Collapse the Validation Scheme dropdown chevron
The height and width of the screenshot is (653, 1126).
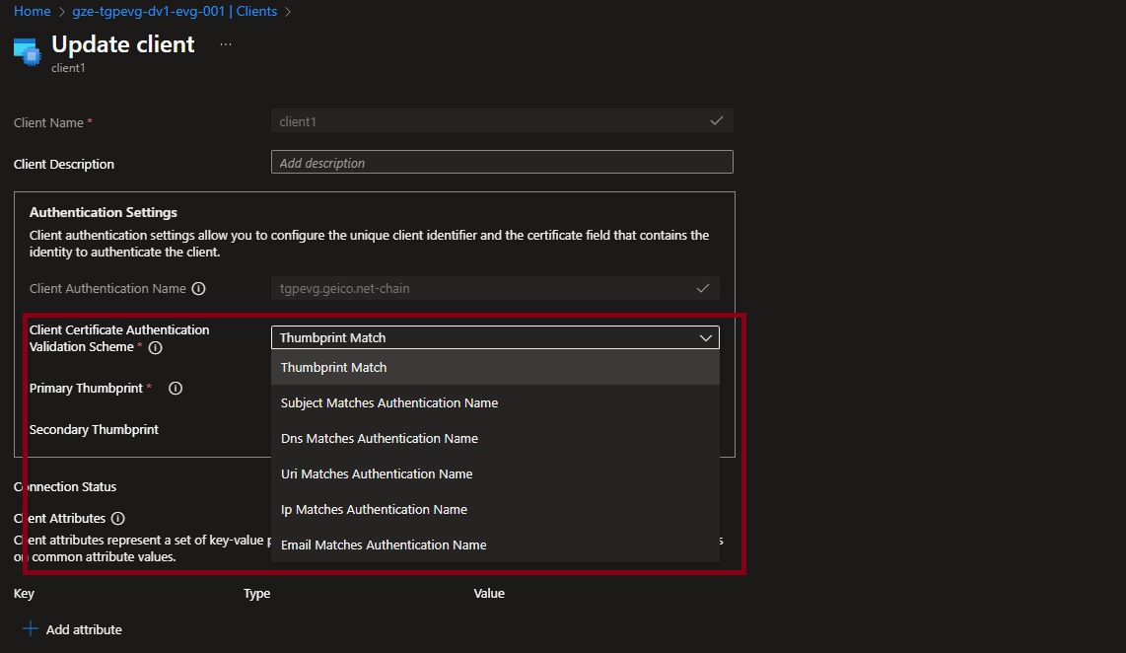(706, 337)
